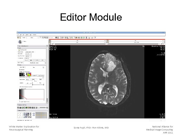Open the module history icon

(45, 38)
